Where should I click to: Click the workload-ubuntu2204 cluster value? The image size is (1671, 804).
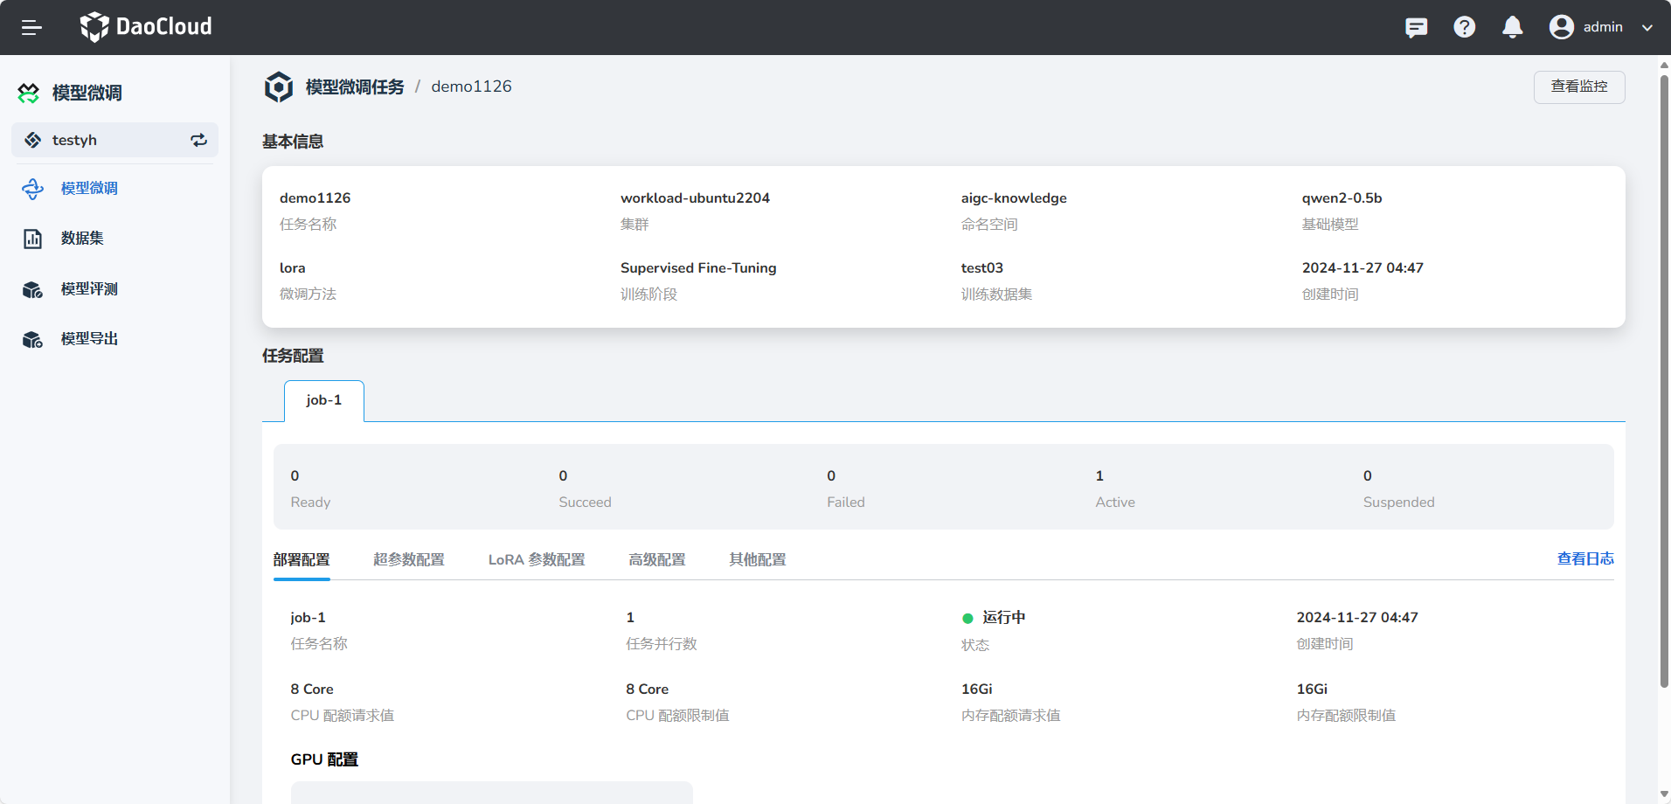(695, 198)
